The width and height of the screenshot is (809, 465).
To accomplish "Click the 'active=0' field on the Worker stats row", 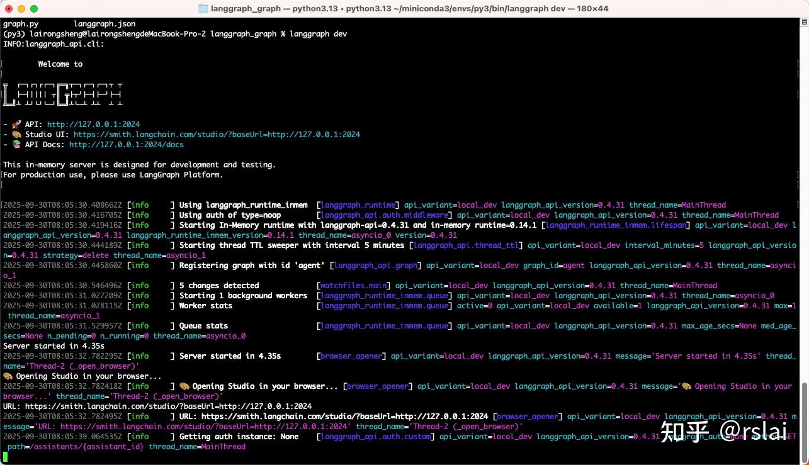I will [475, 306].
